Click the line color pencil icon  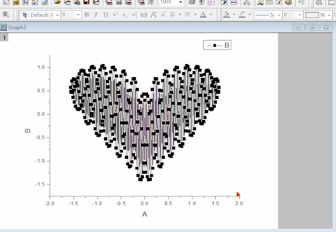242,15
